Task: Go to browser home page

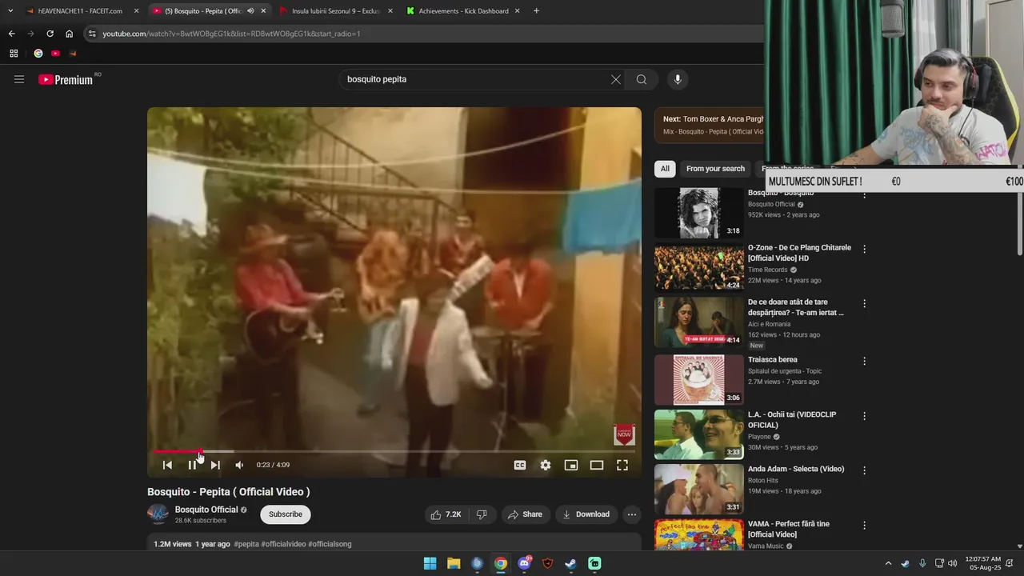Action: (69, 34)
